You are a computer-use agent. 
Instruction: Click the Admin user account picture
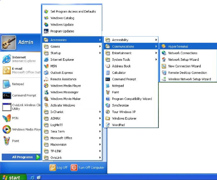pyautogui.click(x=9, y=42)
